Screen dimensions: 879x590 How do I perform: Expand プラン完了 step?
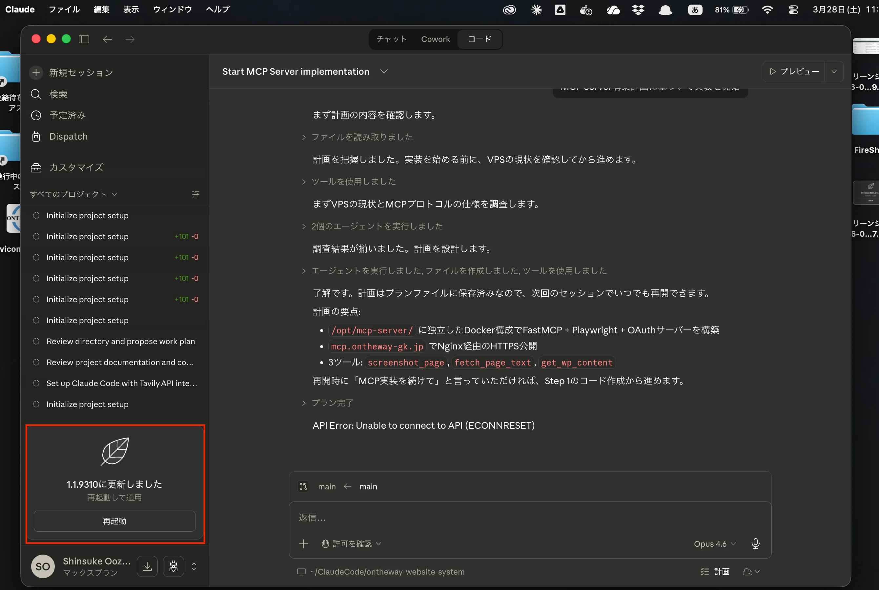click(x=328, y=403)
